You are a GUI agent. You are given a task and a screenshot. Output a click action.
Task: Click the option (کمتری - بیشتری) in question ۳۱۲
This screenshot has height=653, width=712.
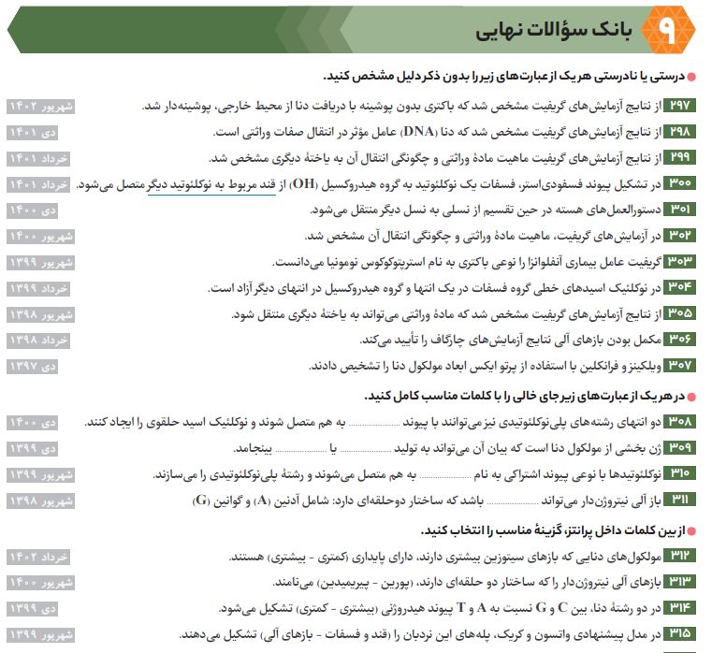pyautogui.click(x=308, y=557)
